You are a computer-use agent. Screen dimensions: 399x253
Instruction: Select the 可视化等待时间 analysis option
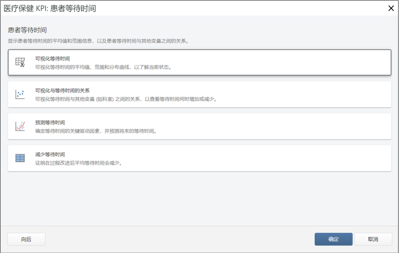click(199, 62)
